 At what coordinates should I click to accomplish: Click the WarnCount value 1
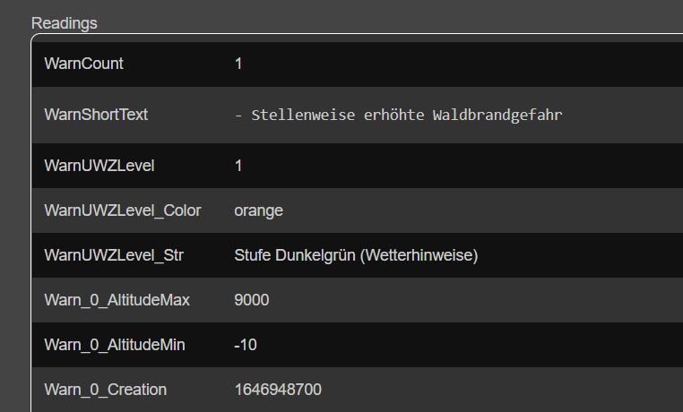(238, 64)
